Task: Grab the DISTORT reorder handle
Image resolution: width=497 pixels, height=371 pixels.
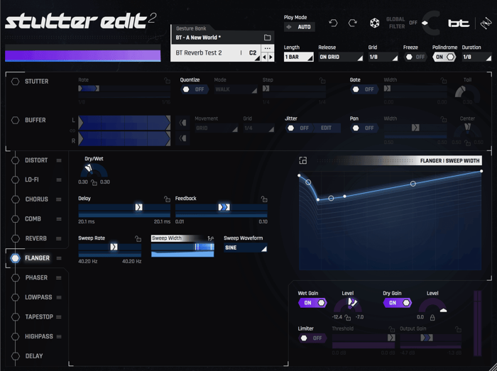Action: pyautogui.click(x=59, y=160)
